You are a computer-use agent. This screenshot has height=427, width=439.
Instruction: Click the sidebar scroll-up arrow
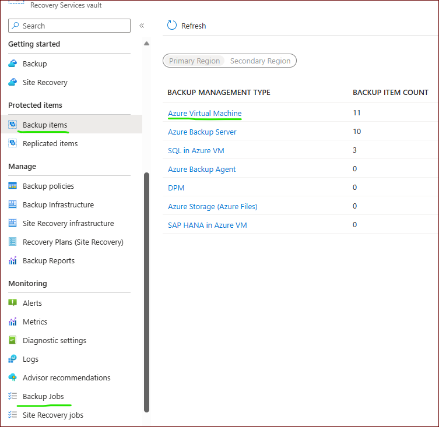[146, 44]
